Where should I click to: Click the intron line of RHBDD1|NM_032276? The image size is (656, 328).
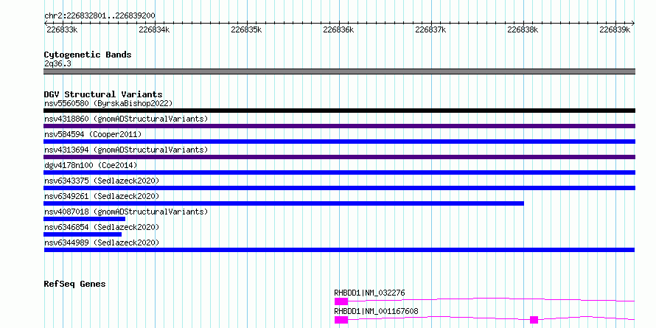[491, 299]
